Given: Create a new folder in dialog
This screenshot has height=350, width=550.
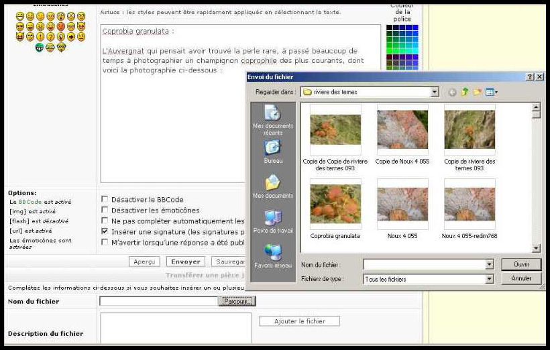Looking at the screenshot, I should tap(477, 92).
